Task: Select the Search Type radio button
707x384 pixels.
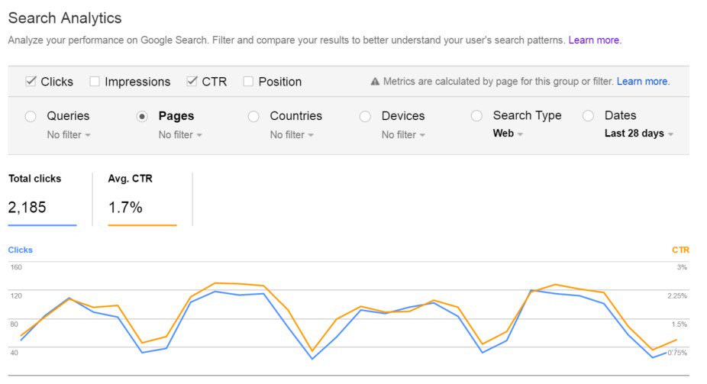Action: (476, 117)
